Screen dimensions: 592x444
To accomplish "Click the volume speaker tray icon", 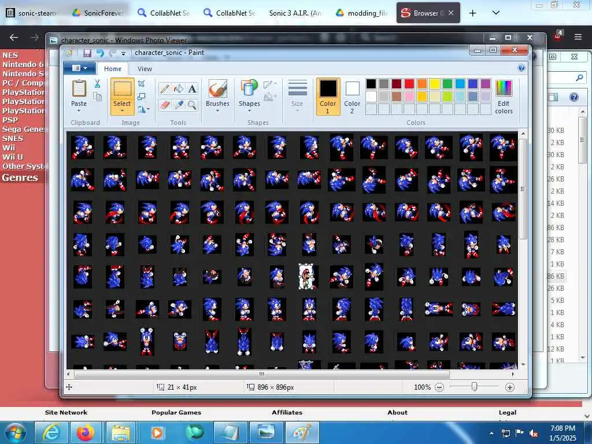I will click(534, 434).
